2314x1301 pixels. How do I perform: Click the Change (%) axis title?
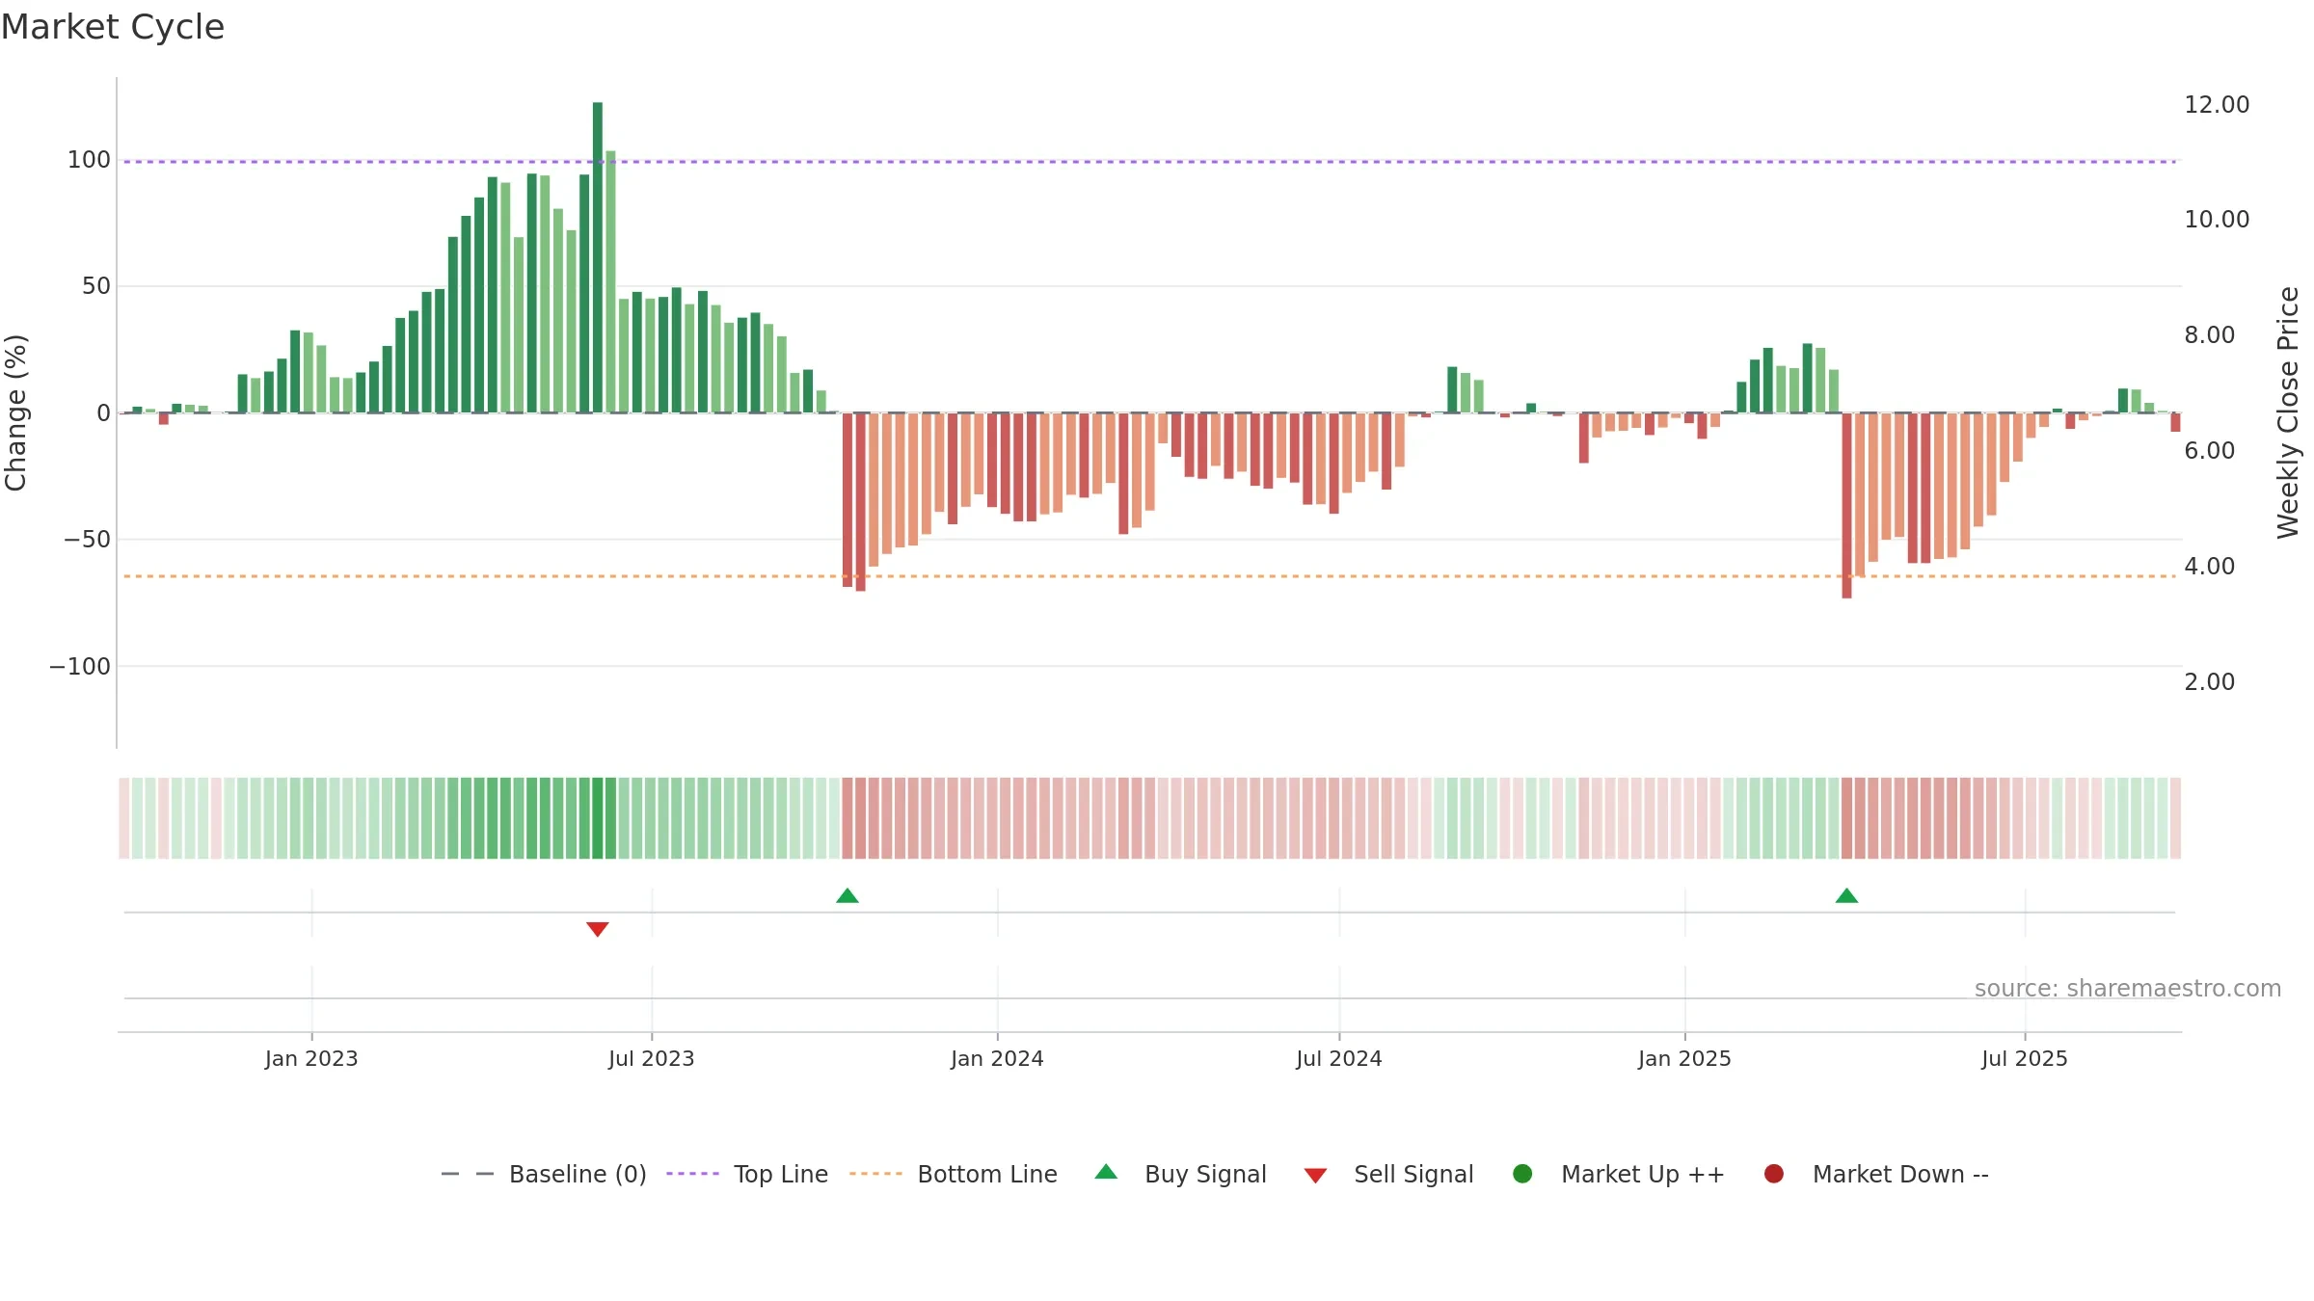(15, 412)
